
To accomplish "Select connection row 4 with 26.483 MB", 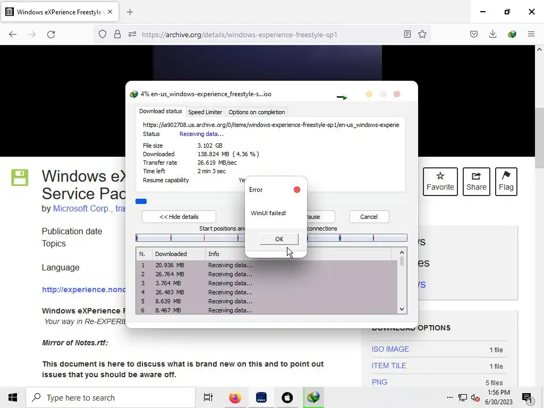I will [x=267, y=292].
